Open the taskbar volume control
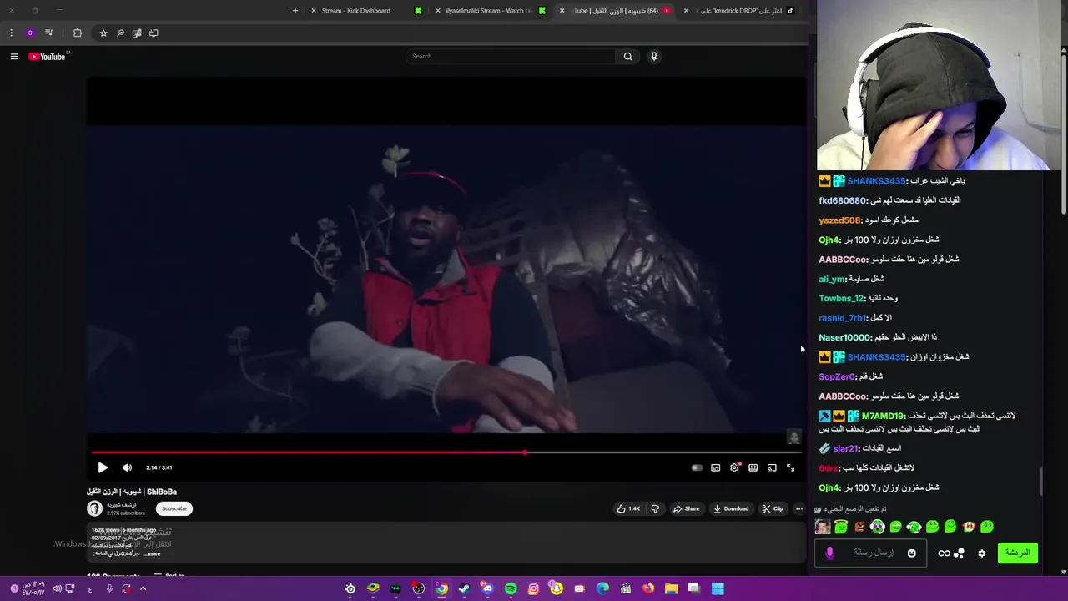1068x601 pixels. pos(58,588)
